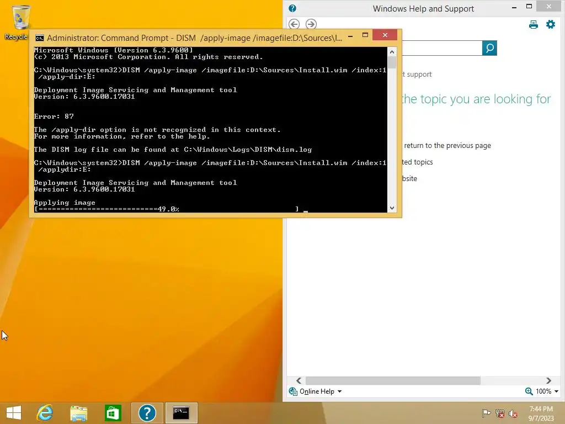Click the Help horizontal scrollbar thumb

click(393, 380)
